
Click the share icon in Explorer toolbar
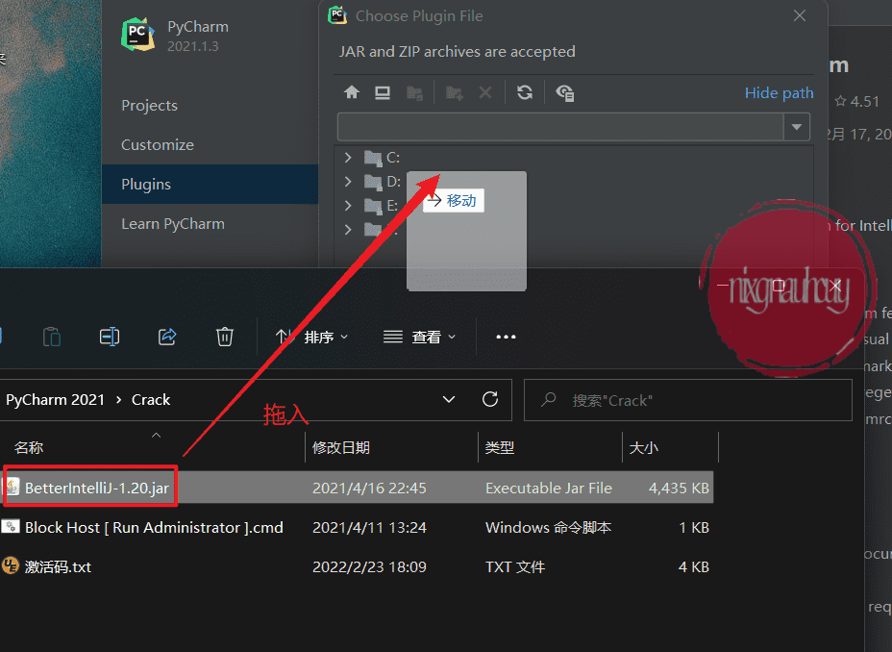coord(167,337)
